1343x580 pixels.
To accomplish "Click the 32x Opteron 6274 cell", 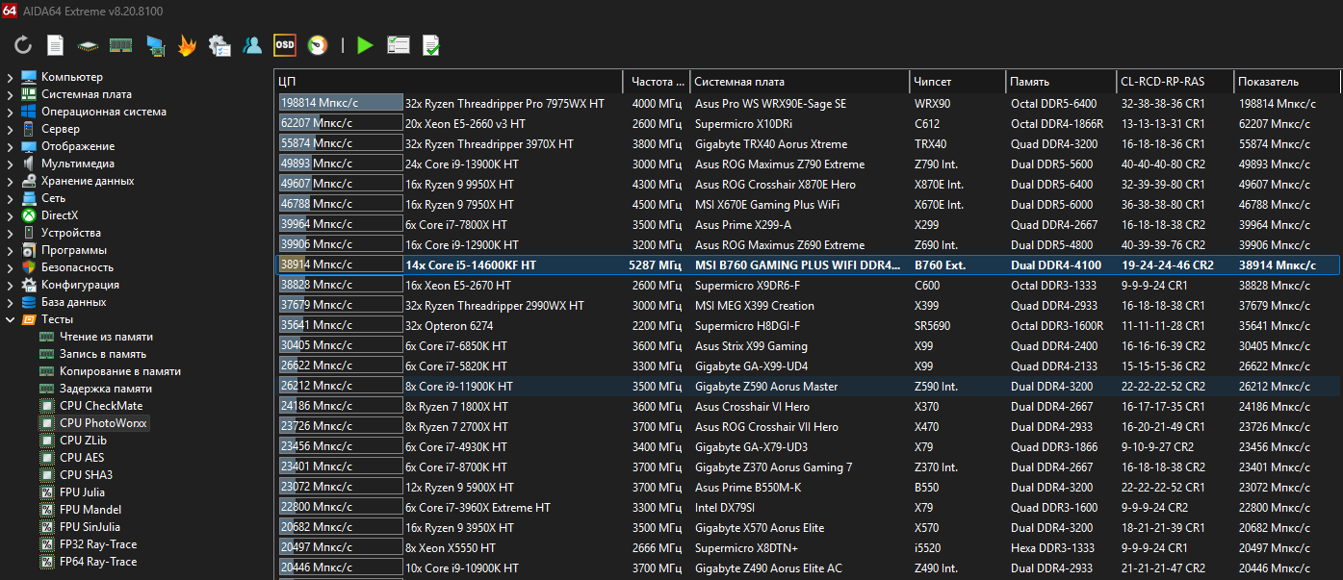I will [x=449, y=325].
